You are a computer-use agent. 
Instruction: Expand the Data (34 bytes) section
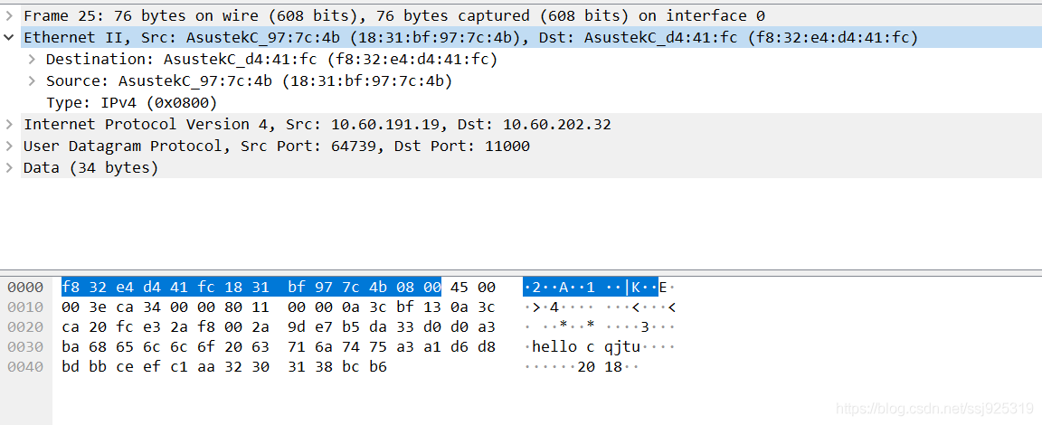tap(9, 168)
